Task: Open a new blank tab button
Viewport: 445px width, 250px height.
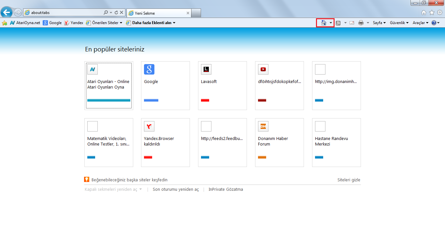Action: pos(196,13)
